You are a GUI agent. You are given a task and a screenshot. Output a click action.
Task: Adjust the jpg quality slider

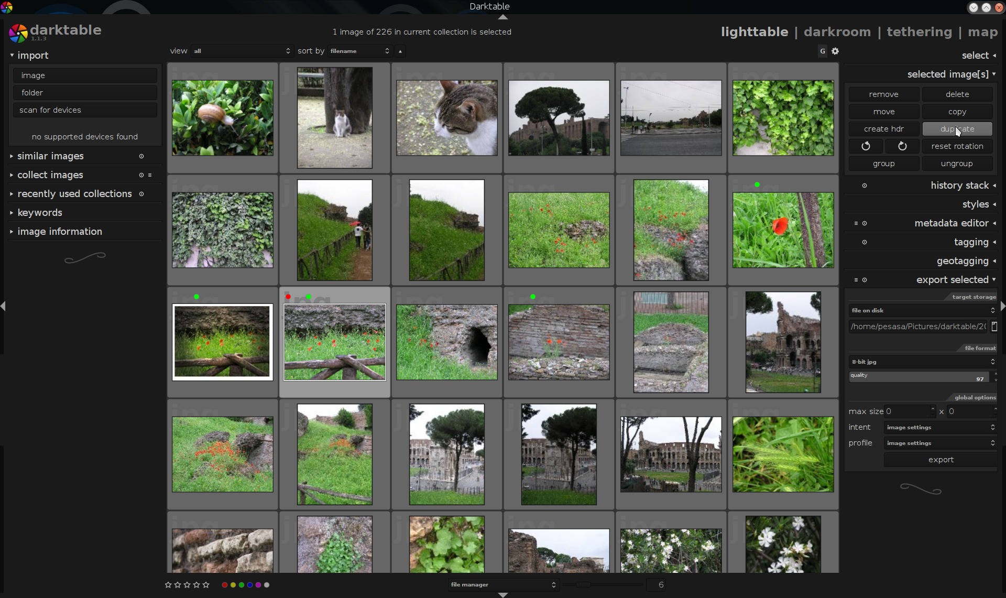pyautogui.click(x=919, y=377)
